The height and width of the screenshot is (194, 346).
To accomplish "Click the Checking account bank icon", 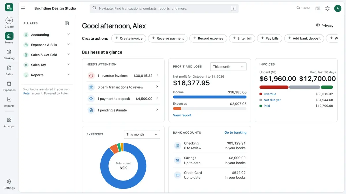I will (177, 145).
